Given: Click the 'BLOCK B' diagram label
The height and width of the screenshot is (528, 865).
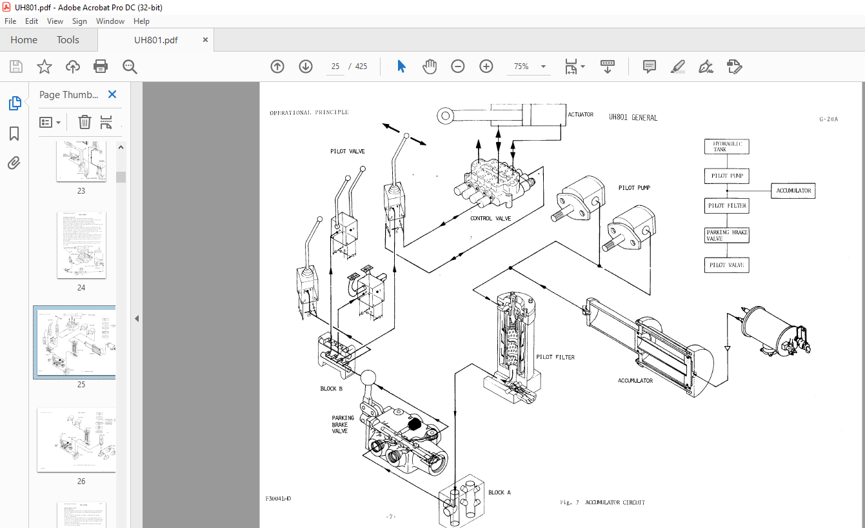Looking at the screenshot, I should [x=332, y=389].
